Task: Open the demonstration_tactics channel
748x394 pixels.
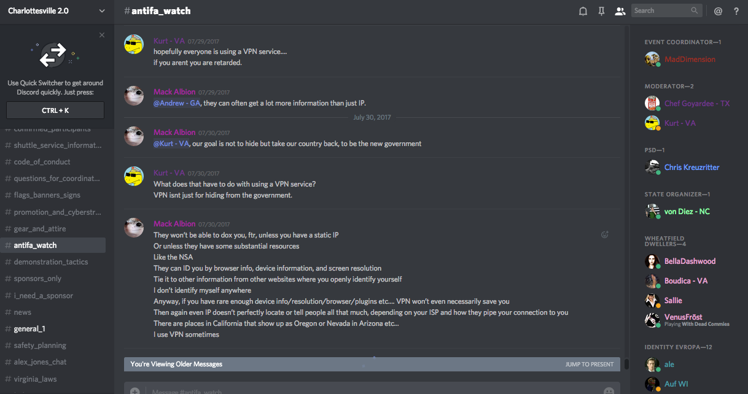Action: tap(51, 262)
